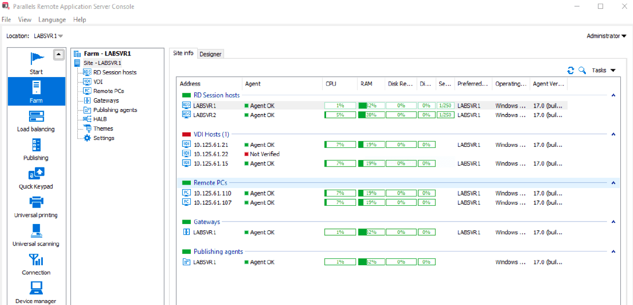Collapse the VDI Hosts group

[613, 134]
